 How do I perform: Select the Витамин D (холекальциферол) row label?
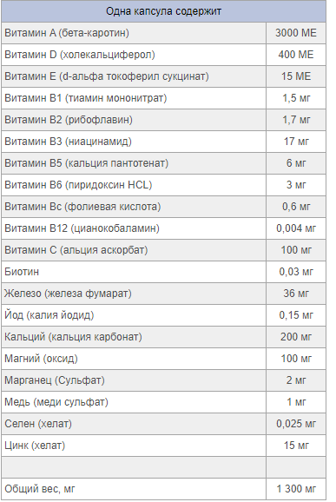pos(80,55)
